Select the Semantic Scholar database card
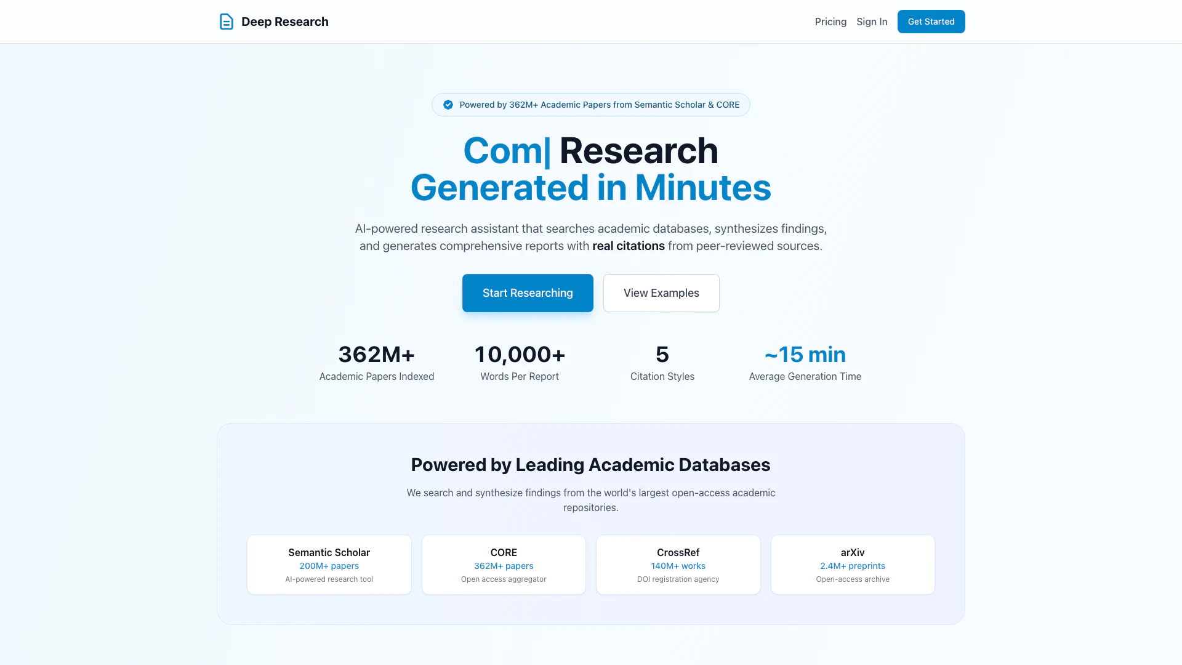The height and width of the screenshot is (665, 1182). point(329,565)
